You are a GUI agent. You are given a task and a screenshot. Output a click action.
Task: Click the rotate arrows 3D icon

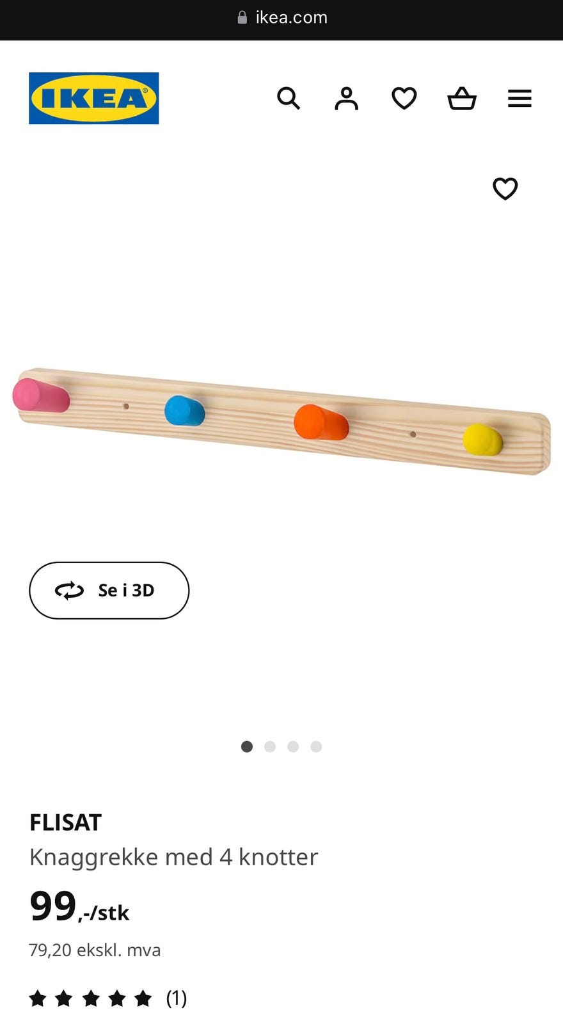[69, 590]
